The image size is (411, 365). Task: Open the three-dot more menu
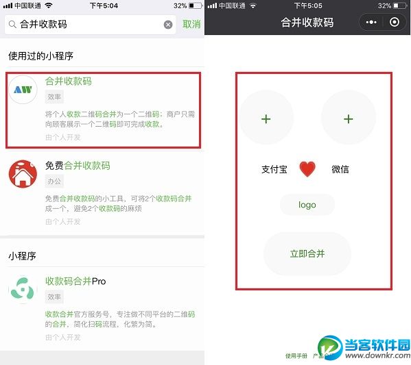pos(371,22)
